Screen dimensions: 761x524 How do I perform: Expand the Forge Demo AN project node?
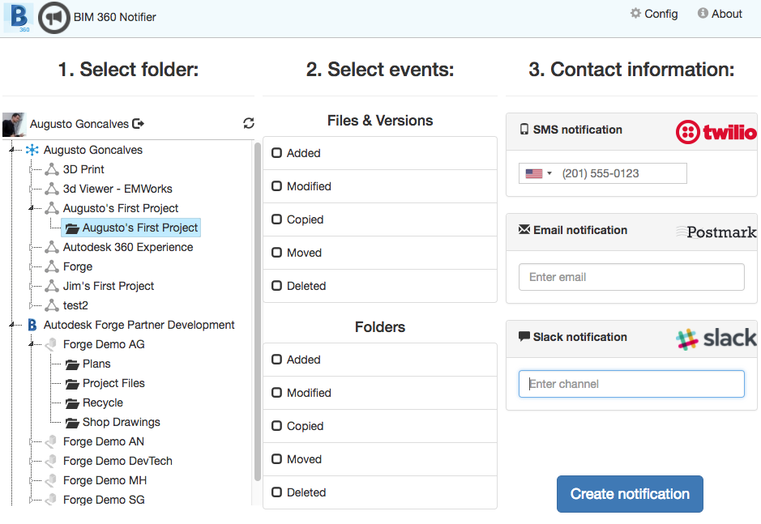click(x=31, y=442)
